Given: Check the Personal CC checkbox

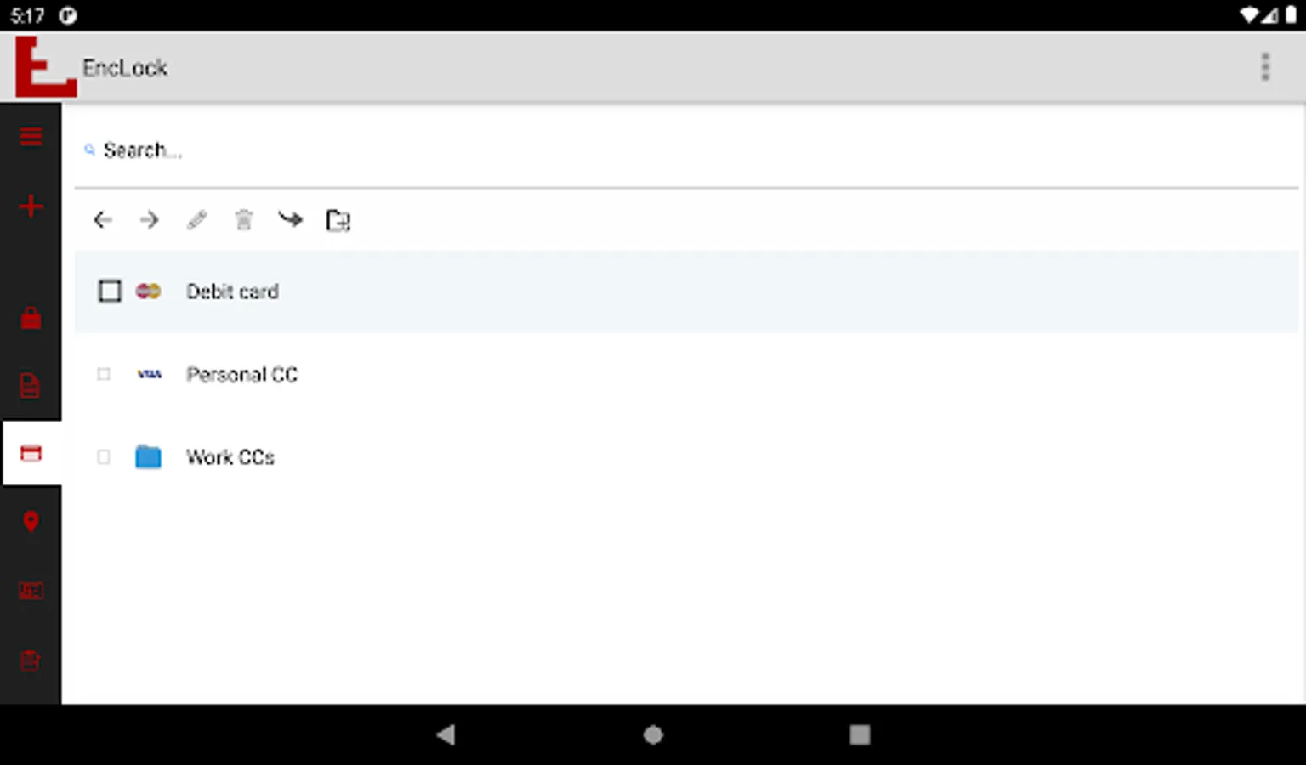Looking at the screenshot, I should click(104, 374).
